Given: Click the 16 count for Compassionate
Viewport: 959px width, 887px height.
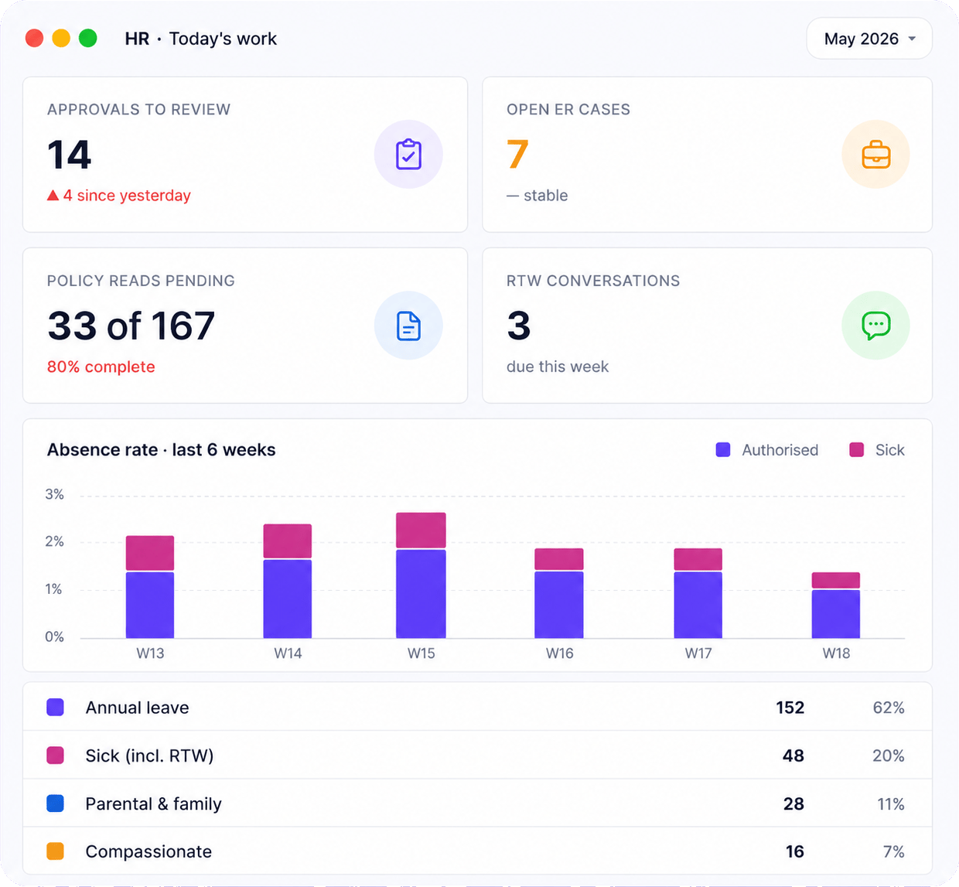Looking at the screenshot, I should point(795,851).
